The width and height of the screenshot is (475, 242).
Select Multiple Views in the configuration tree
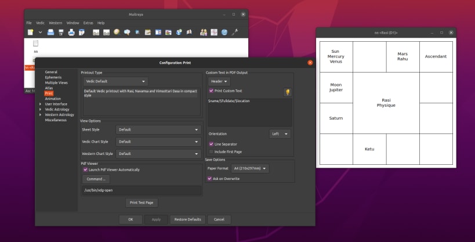point(56,82)
